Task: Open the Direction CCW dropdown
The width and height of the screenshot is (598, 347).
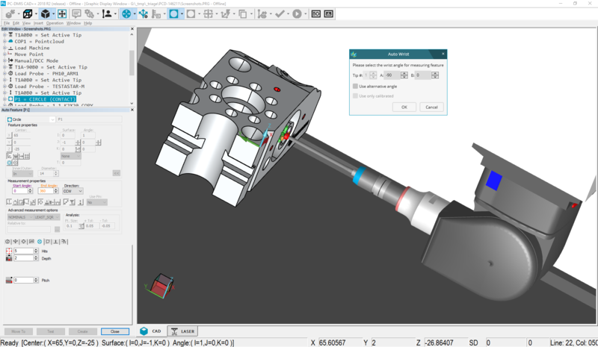Action: tap(73, 191)
